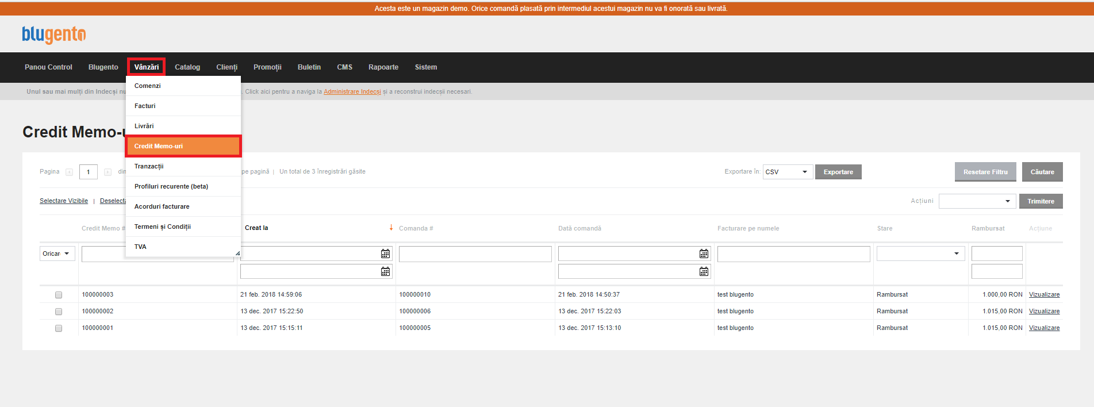Screen dimensions: 1094x407
Task: Open Comenzi in Vânzări menu
Action: 183,86
